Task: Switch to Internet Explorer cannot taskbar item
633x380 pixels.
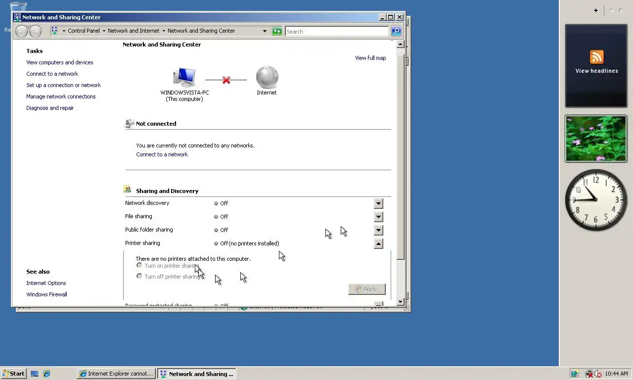Action: [116, 374]
